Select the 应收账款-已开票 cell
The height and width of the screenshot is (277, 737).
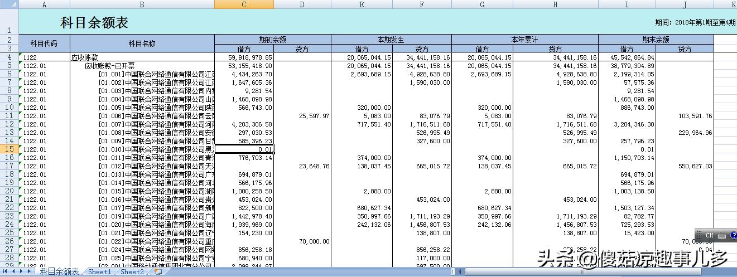[142, 65]
